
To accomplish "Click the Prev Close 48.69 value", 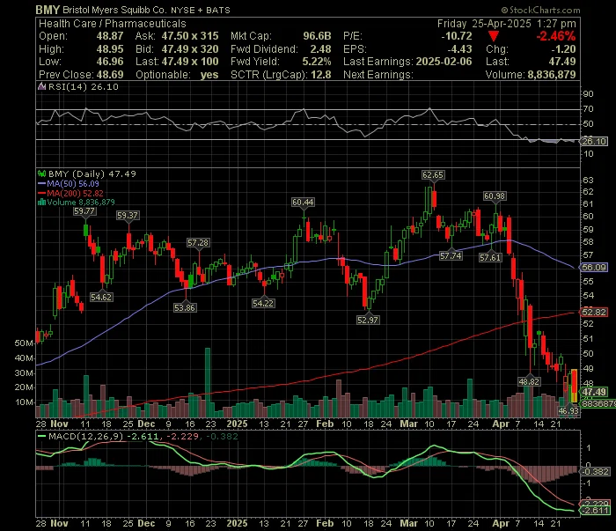I will click(110, 75).
